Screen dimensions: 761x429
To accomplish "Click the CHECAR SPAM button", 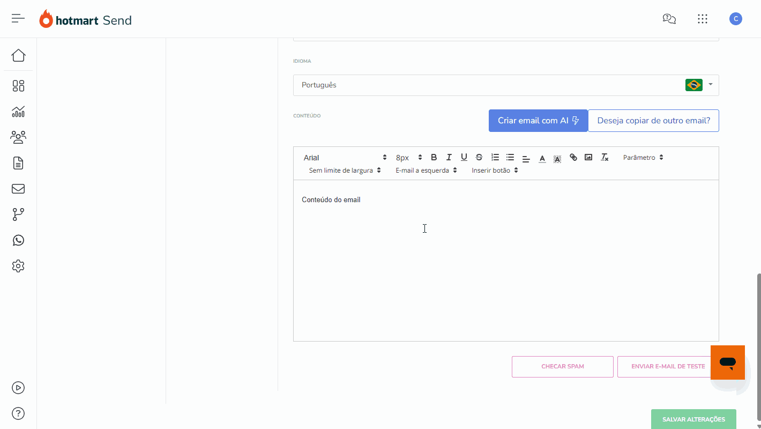I will (x=562, y=367).
